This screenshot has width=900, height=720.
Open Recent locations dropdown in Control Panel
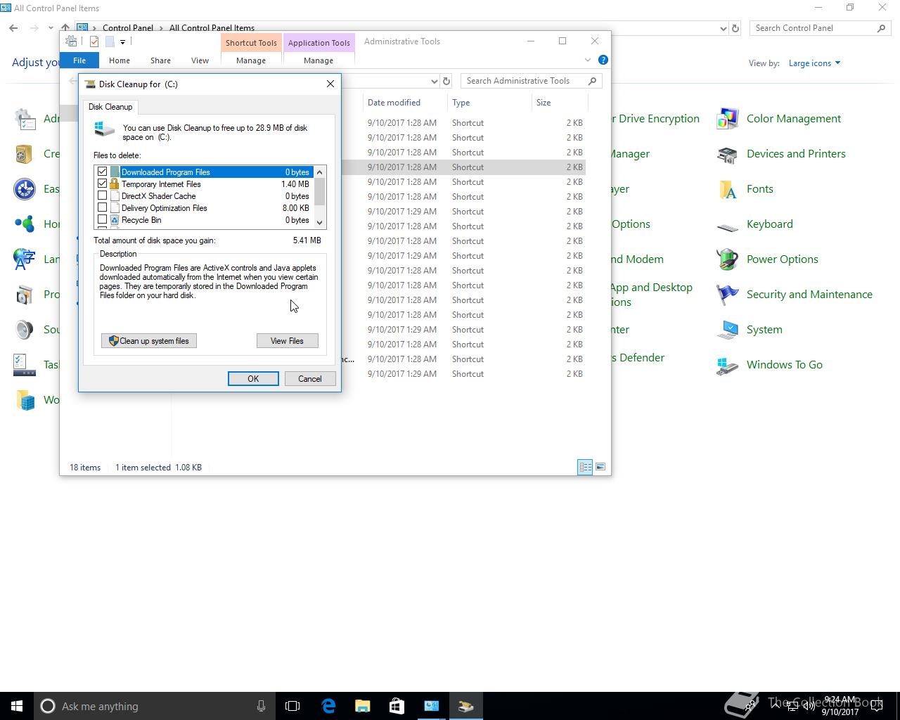51,28
